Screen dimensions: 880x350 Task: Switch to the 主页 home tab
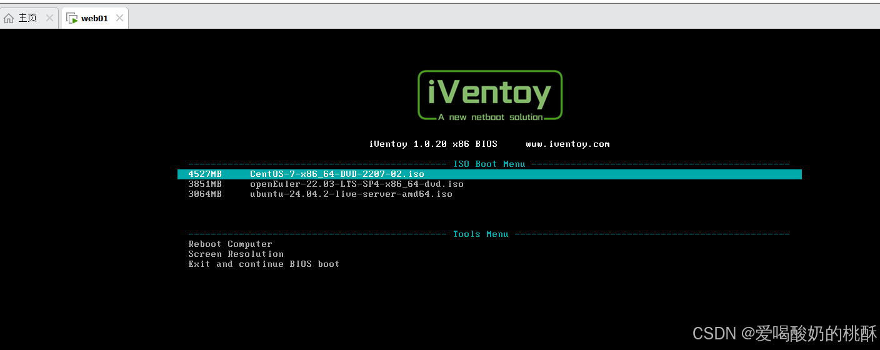pos(29,18)
